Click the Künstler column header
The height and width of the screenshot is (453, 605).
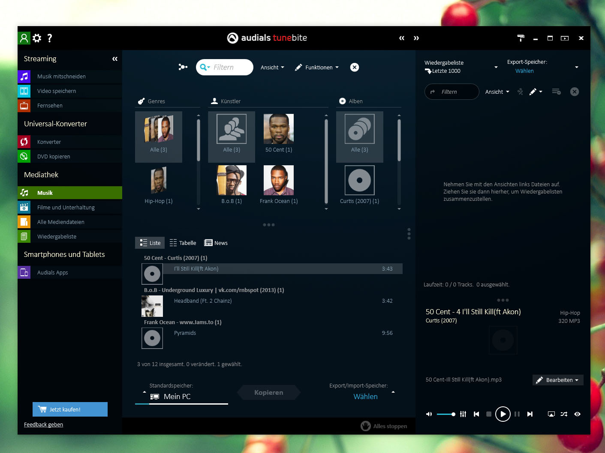tap(226, 101)
